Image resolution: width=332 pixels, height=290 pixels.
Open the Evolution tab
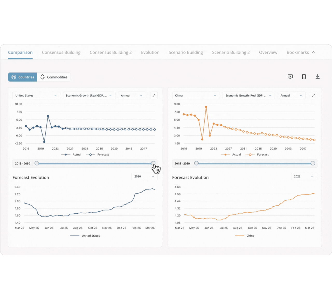coord(150,52)
